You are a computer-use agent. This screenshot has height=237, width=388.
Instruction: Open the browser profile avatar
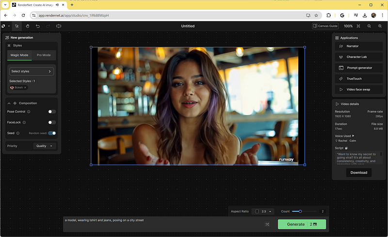tap(373, 15)
